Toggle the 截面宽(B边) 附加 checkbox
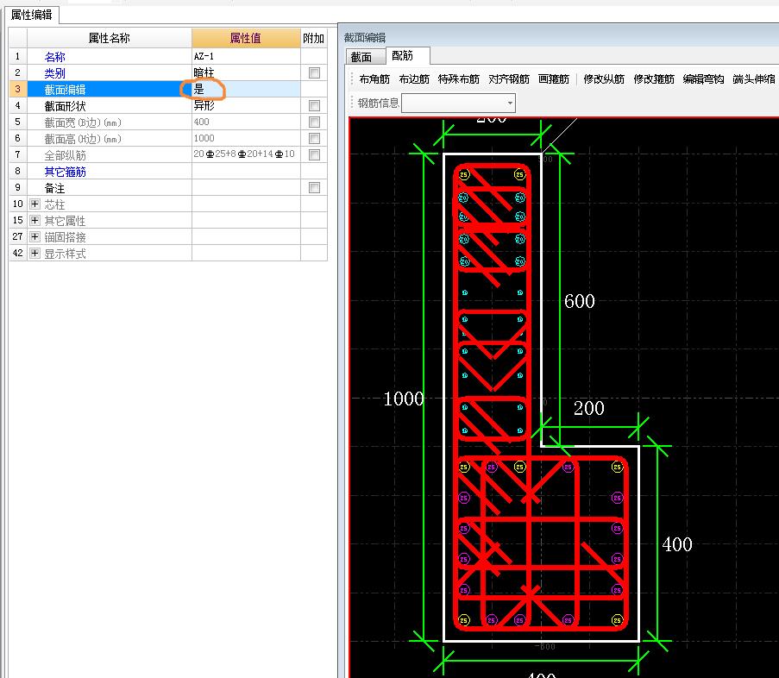The image size is (779, 678). point(314,122)
